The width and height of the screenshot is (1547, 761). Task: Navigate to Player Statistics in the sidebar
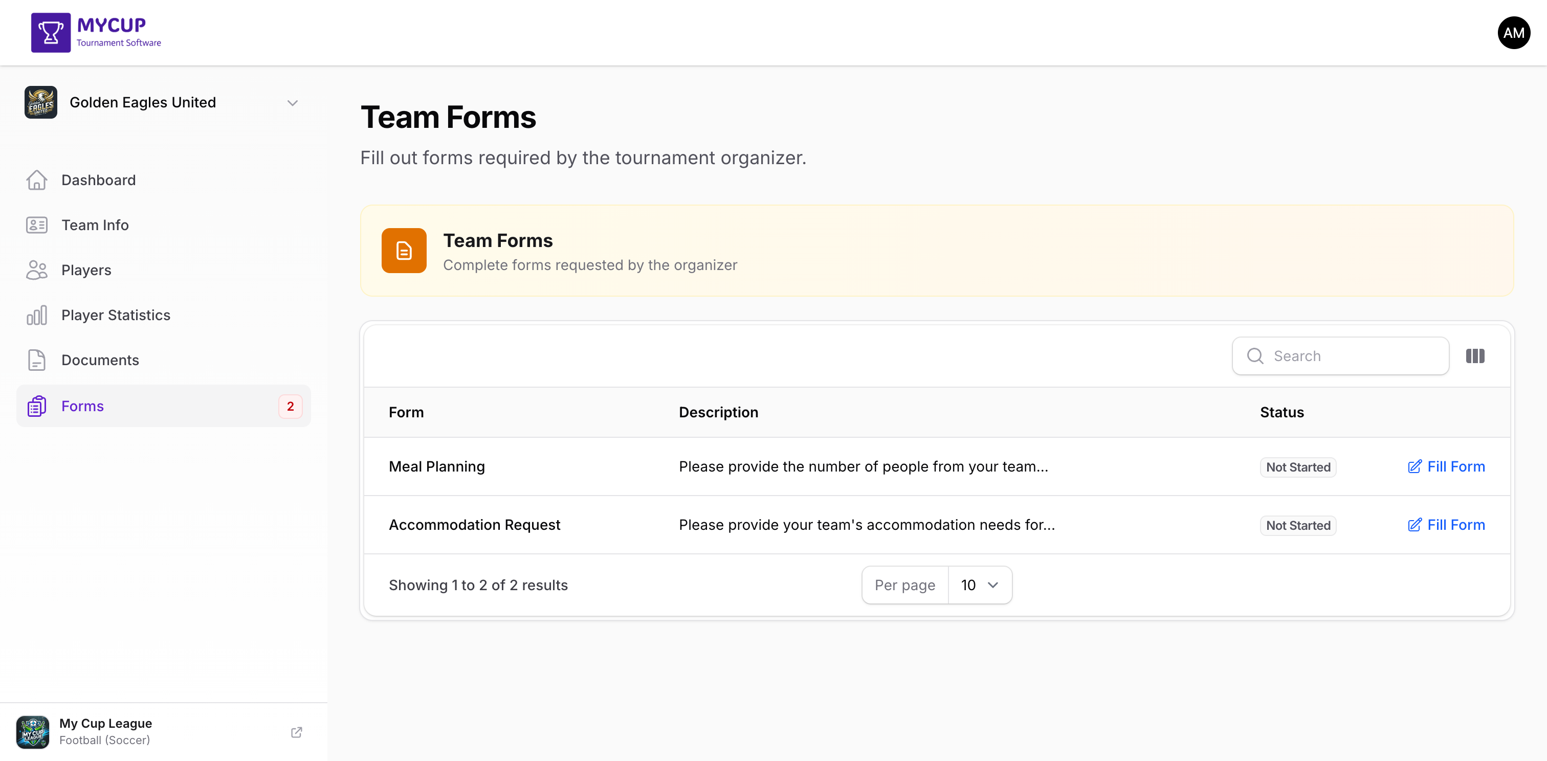pos(115,315)
